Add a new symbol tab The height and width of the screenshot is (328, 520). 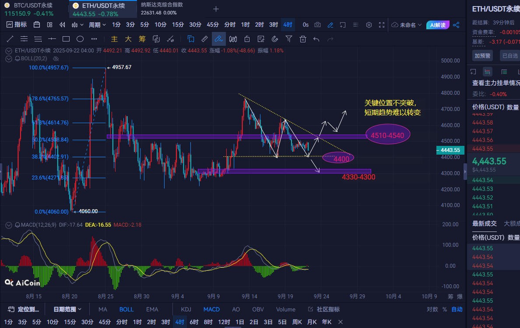[x=216, y=9]
